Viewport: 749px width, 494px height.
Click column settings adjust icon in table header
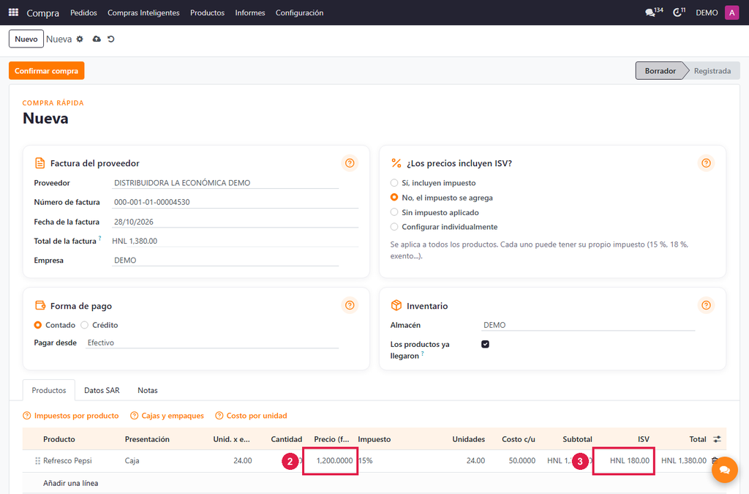tap(717, 439)
